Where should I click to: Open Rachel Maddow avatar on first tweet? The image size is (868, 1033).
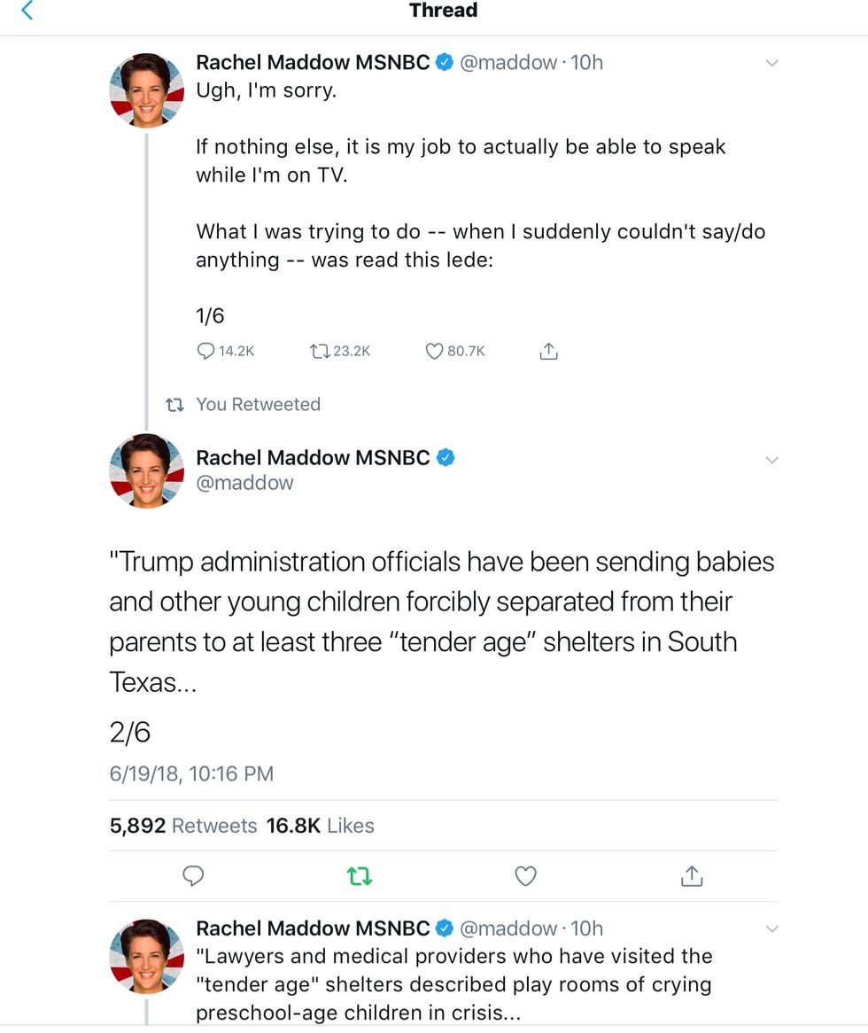tap(146, 90)
